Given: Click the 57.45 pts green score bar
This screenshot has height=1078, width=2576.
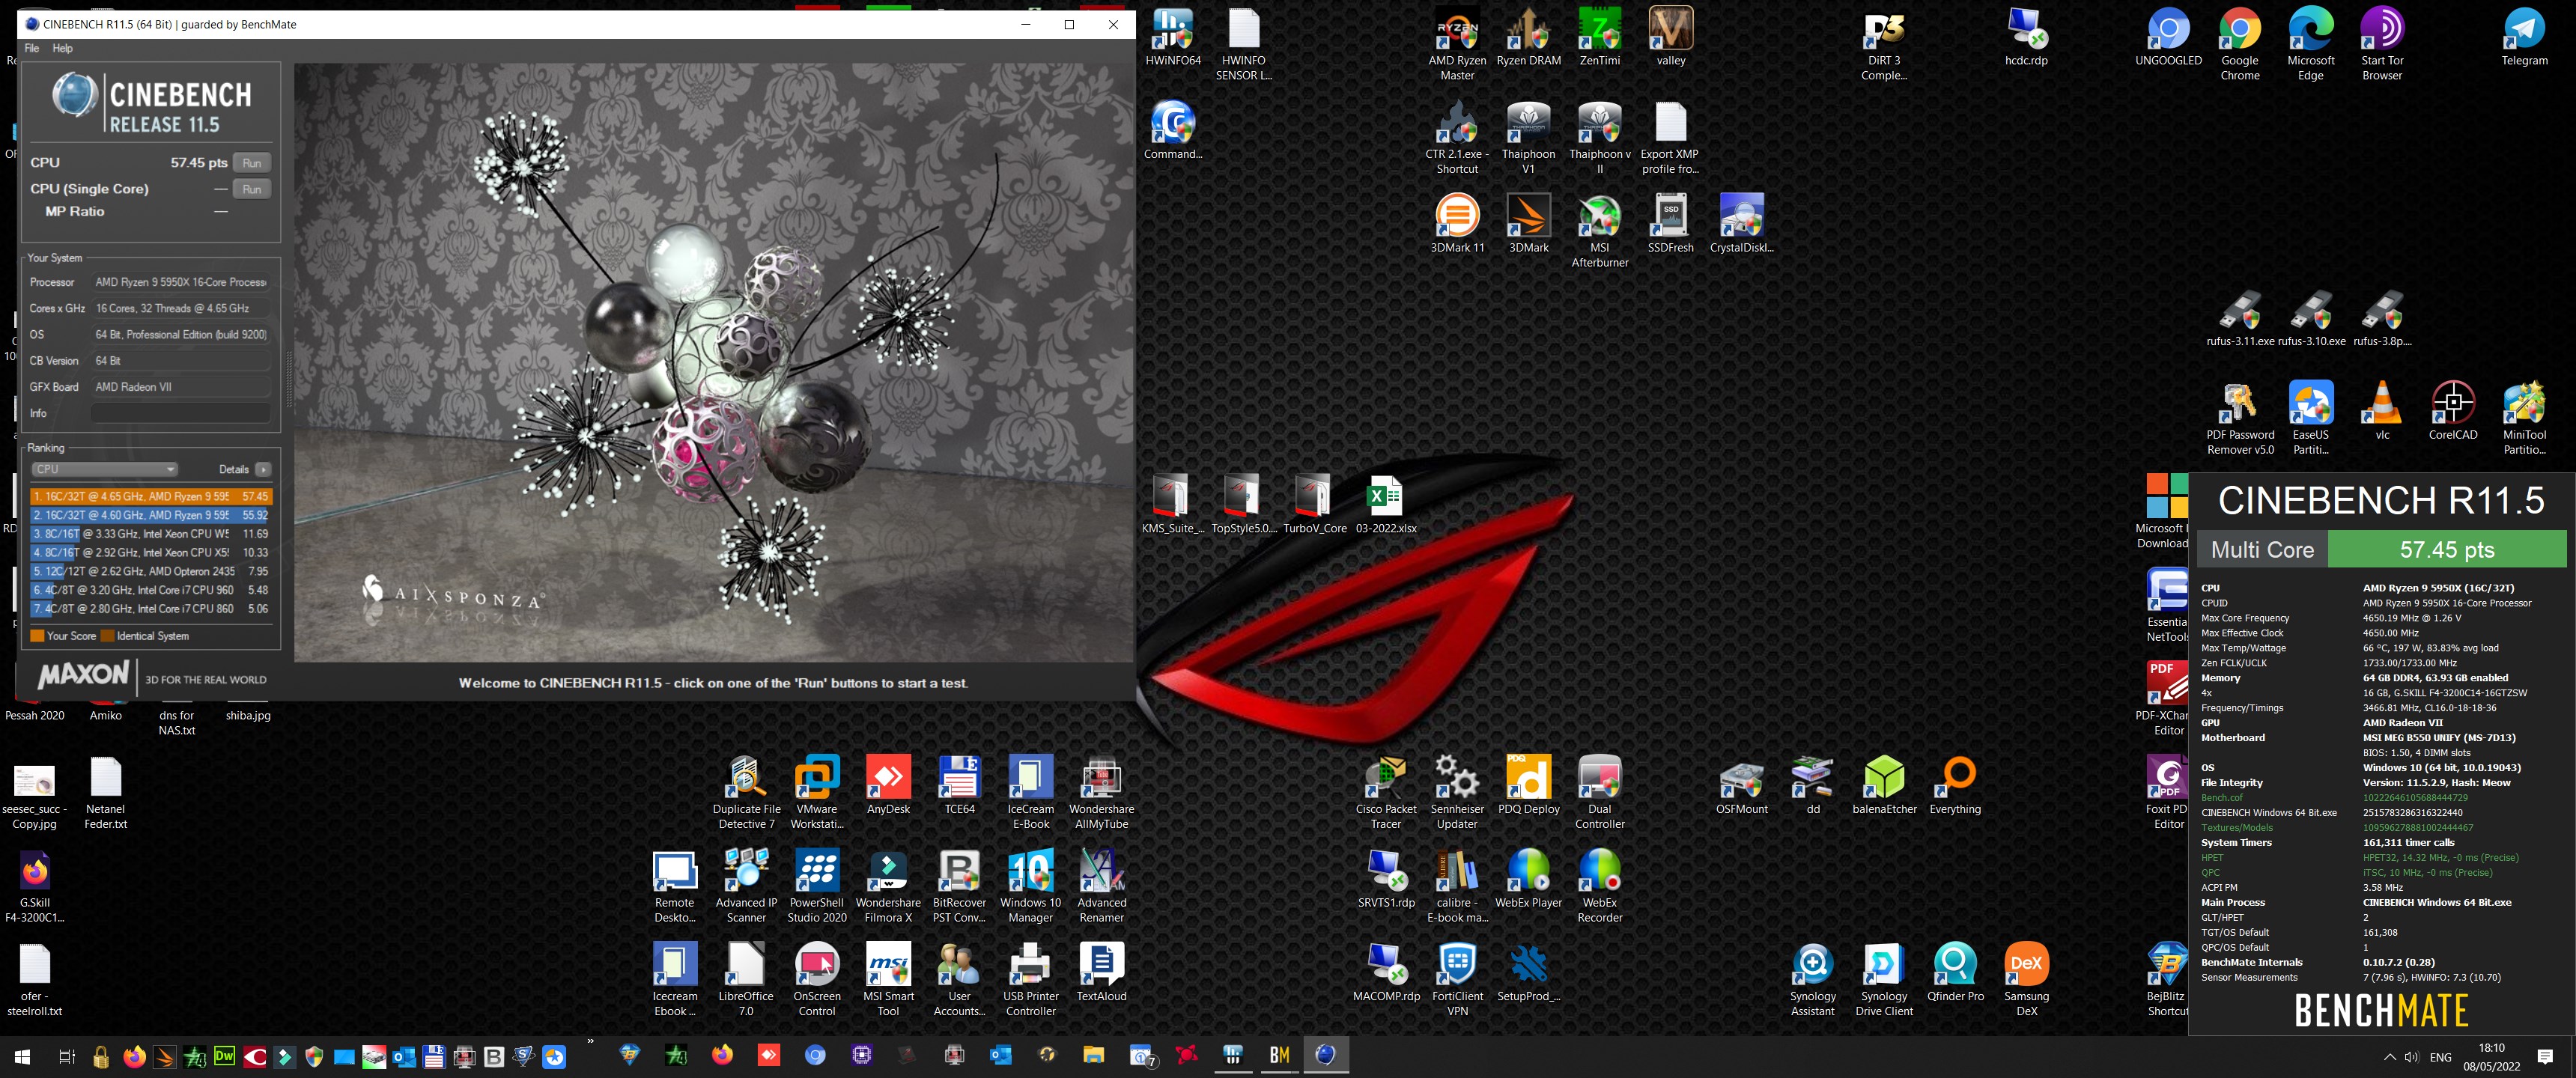Looking at the screenshot, I should point(2446,549).
